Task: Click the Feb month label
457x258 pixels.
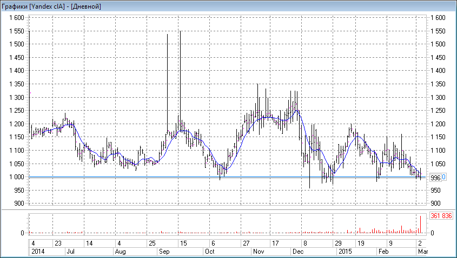Action: [383, 252]
